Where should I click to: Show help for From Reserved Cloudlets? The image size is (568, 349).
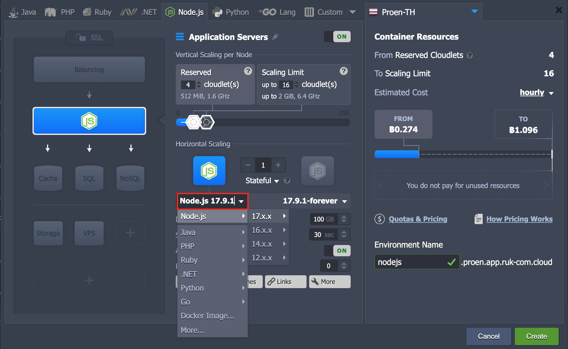(x=470, y=55)
